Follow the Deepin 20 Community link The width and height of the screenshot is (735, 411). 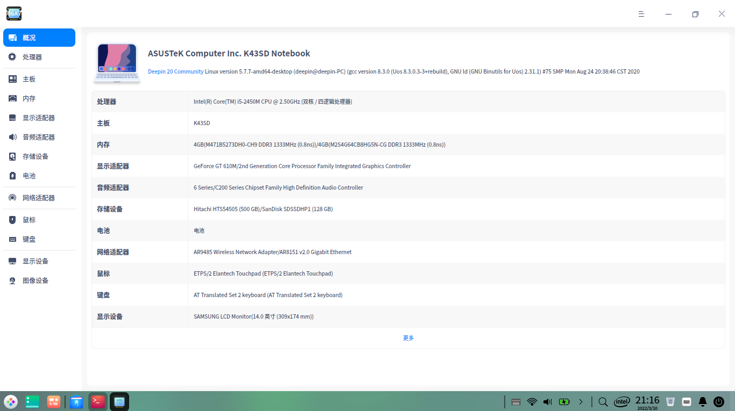pos(176,71)
